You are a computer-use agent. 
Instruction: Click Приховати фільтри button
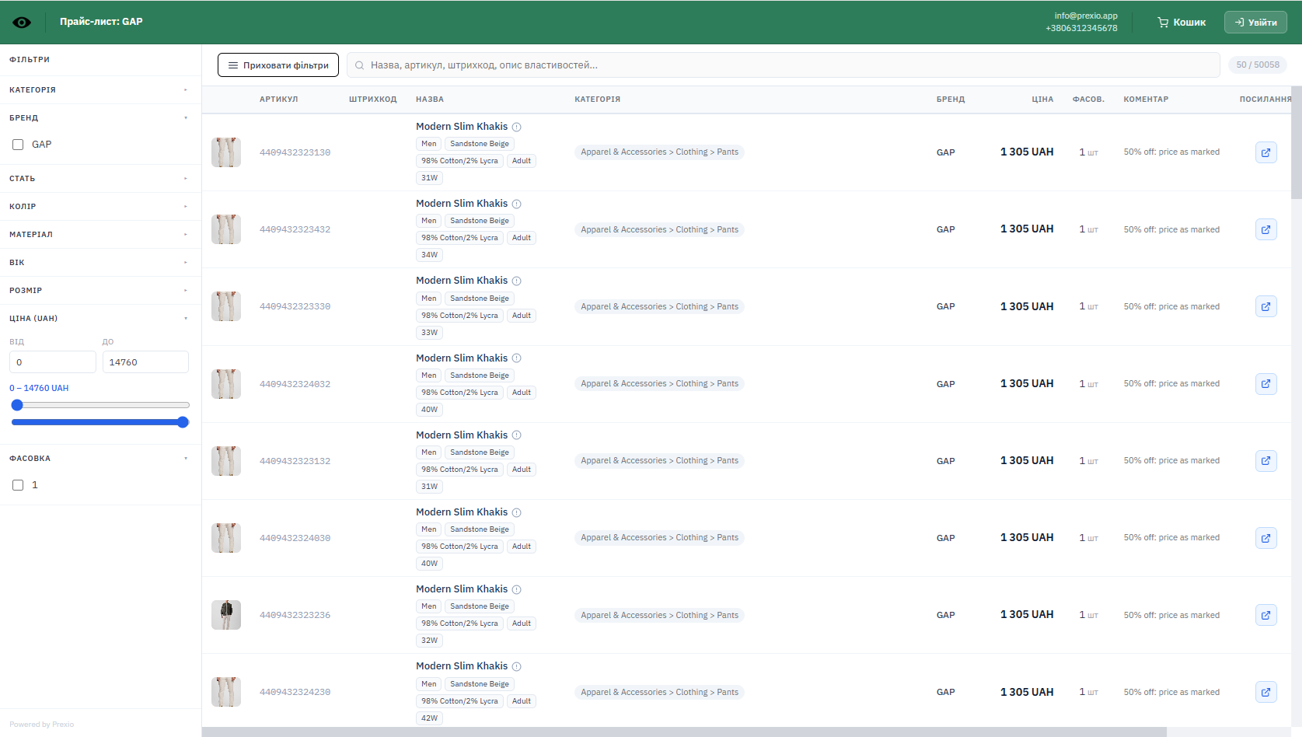(x=278, y=65)
